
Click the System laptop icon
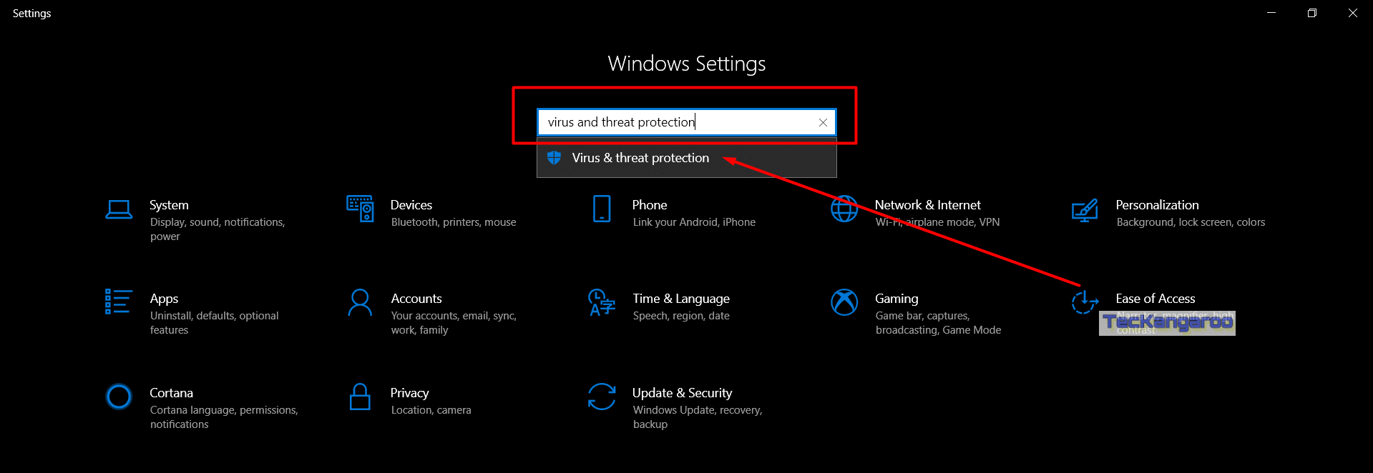click(119, 209)
